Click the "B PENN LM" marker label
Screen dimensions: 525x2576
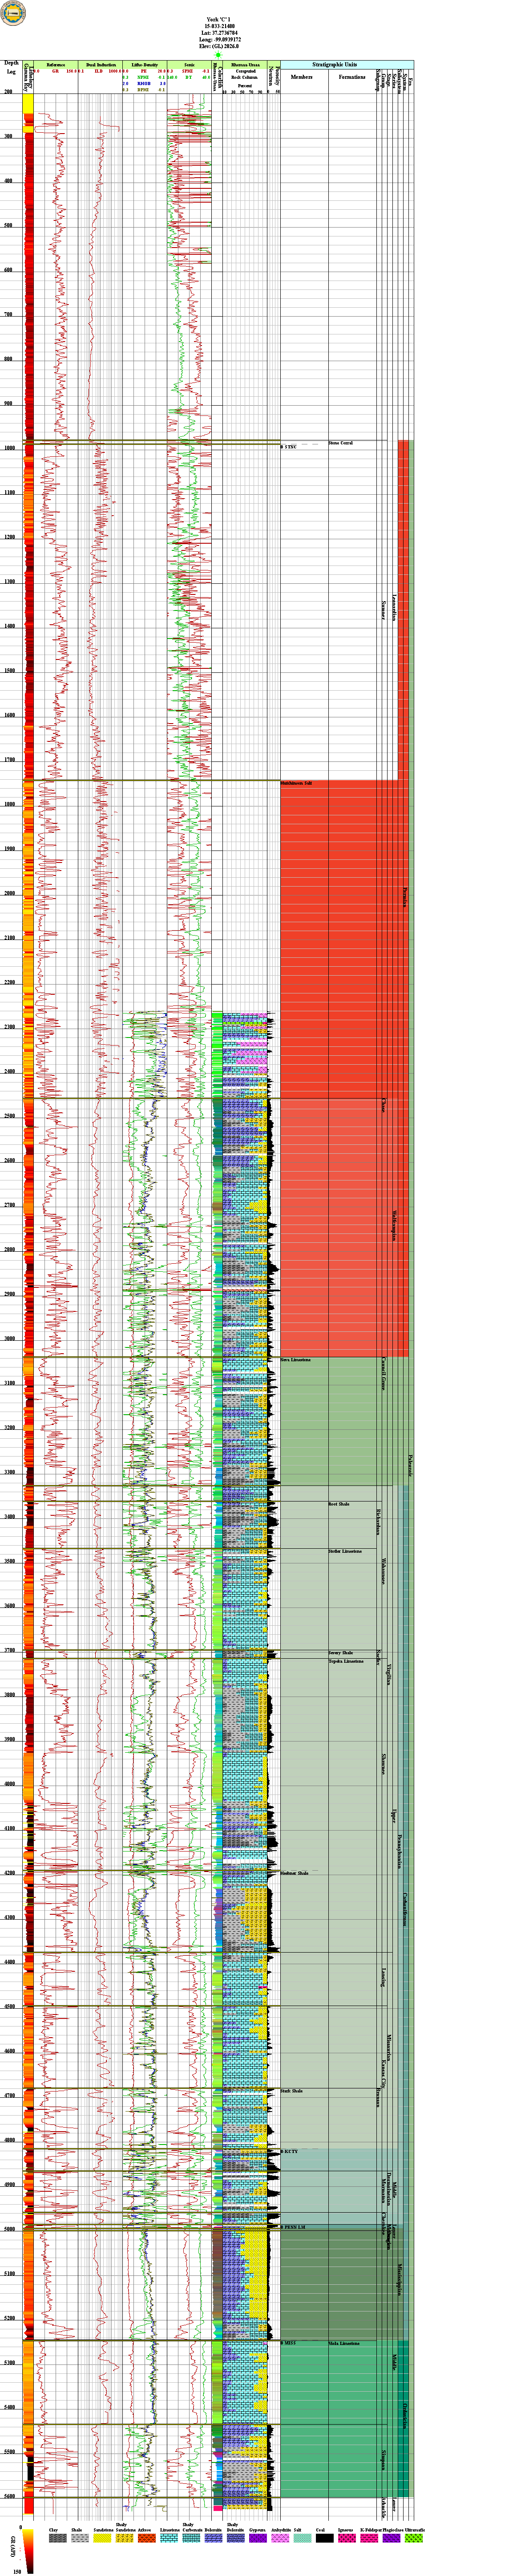293,2228
